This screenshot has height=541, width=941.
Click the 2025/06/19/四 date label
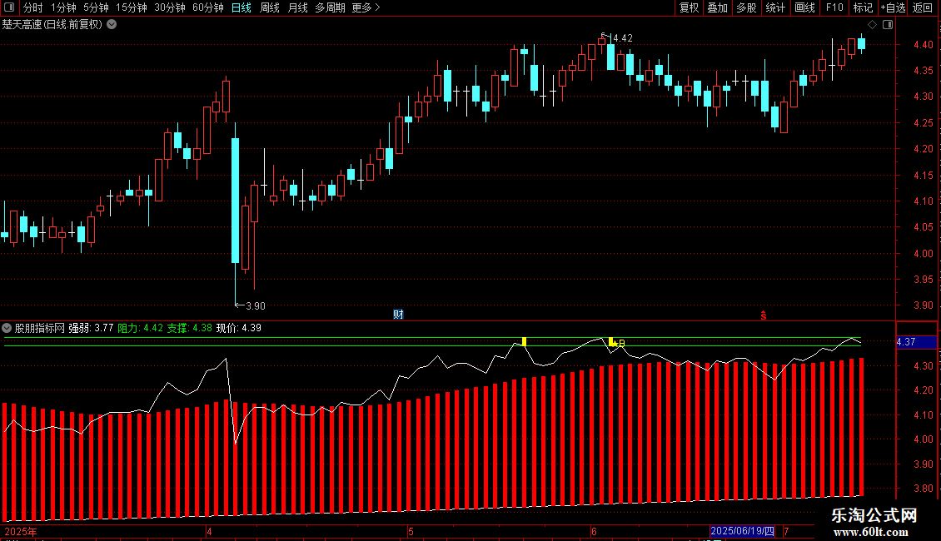pos(742,531)
